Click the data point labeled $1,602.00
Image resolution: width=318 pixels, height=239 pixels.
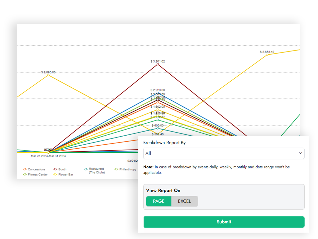tap(158, 103)
